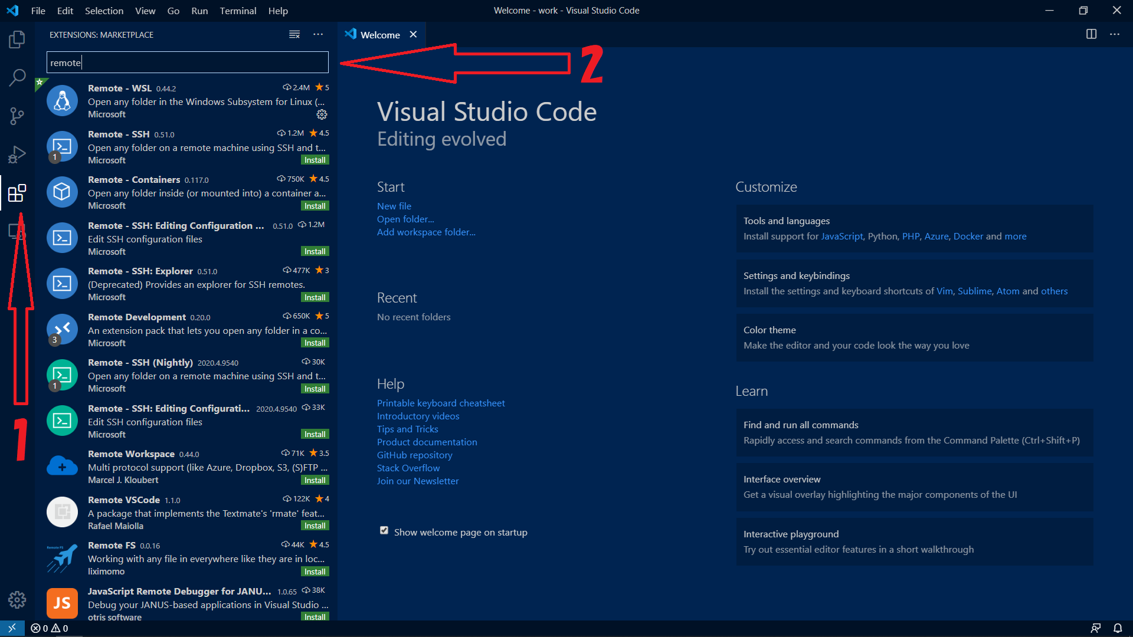Open Run and Debug view
The image size is (1133, 637).
(x=17, y=154)
